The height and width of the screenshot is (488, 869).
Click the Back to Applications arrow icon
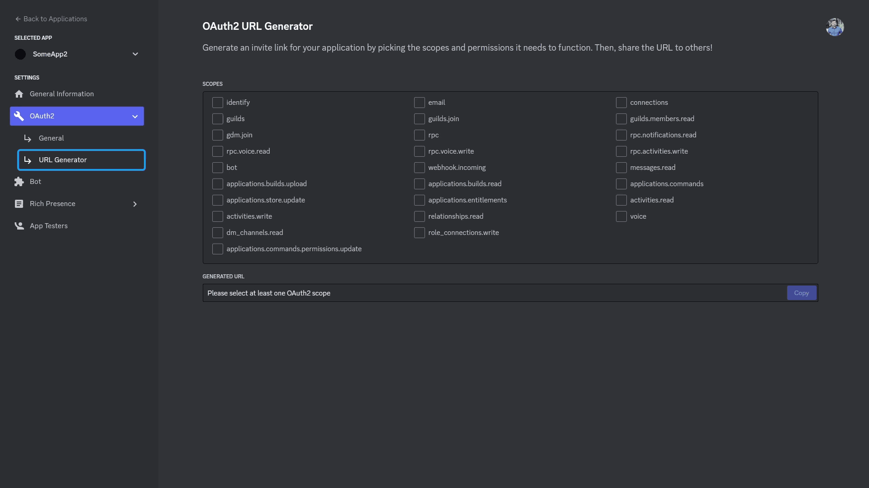pos(18,19)
